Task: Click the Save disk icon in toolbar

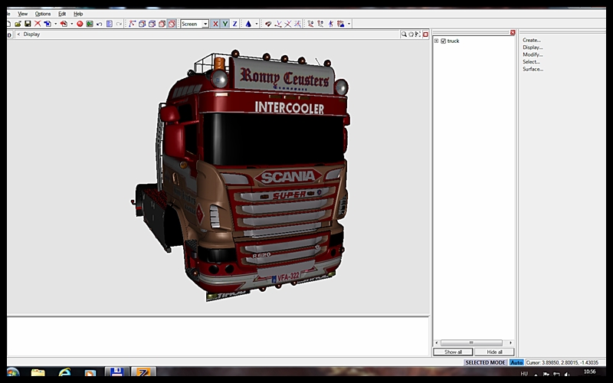Action: [28, 24]
